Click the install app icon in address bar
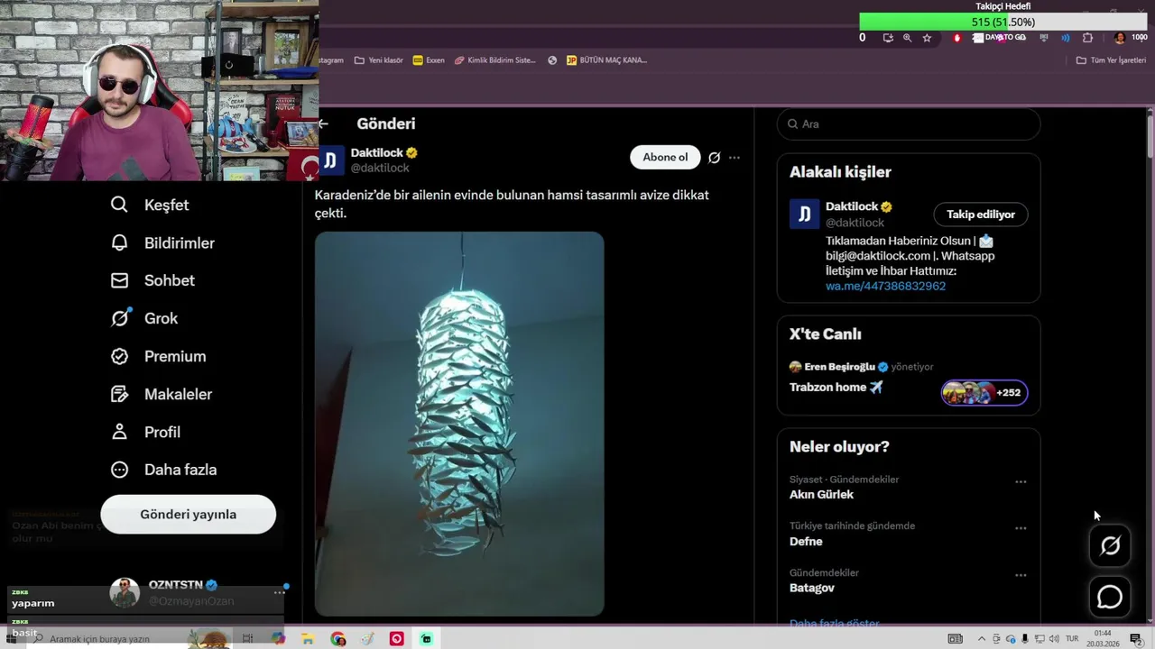The image size is (1155, 649). 888,38
